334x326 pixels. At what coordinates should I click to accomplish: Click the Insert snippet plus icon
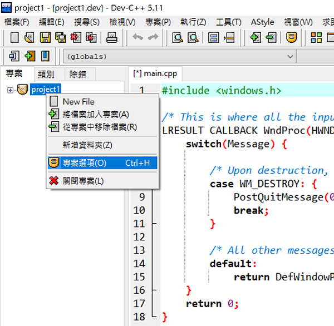(x=30, y=56)
